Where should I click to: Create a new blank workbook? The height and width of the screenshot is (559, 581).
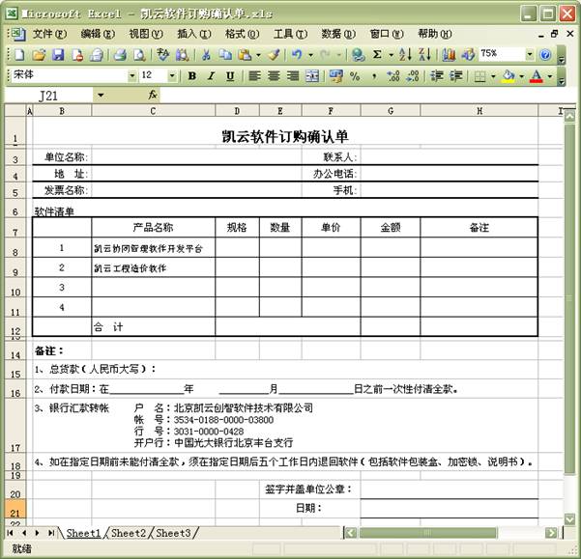point(18,55)
